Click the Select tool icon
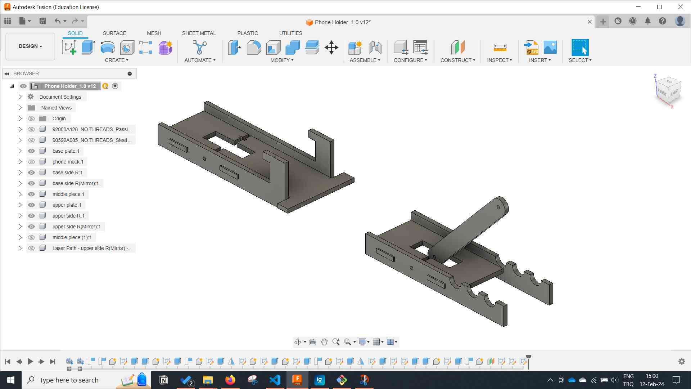This screenshot has height=389, width=691. [580, 48]
